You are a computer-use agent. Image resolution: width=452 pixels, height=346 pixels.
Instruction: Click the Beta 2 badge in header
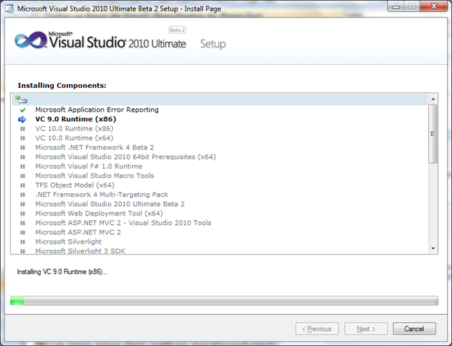pyautogui.click(x=177, y=30)
